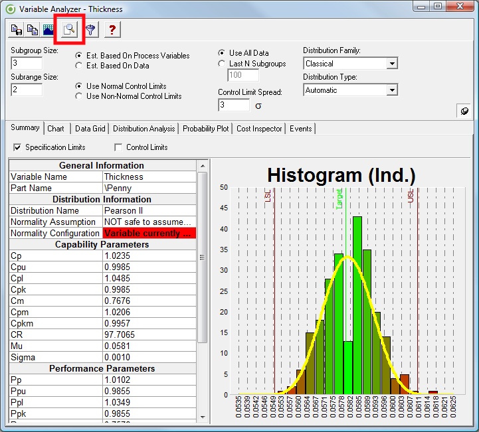
Task: Click the Pearson II distribution name cell
Action: [149, 210]
